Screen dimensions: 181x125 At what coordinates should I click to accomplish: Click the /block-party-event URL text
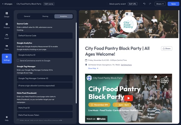click(x=117, y=4)
